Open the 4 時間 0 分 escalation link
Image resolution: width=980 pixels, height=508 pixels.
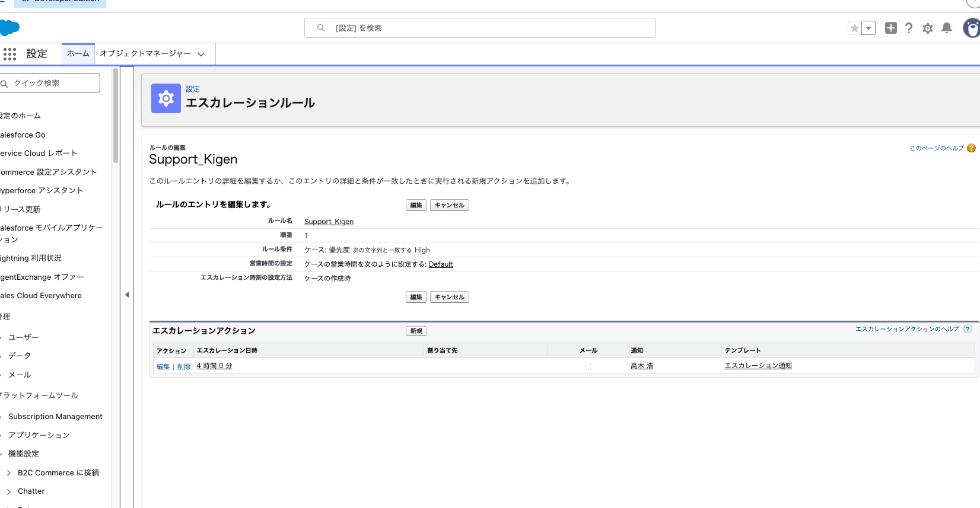point(214,366)
